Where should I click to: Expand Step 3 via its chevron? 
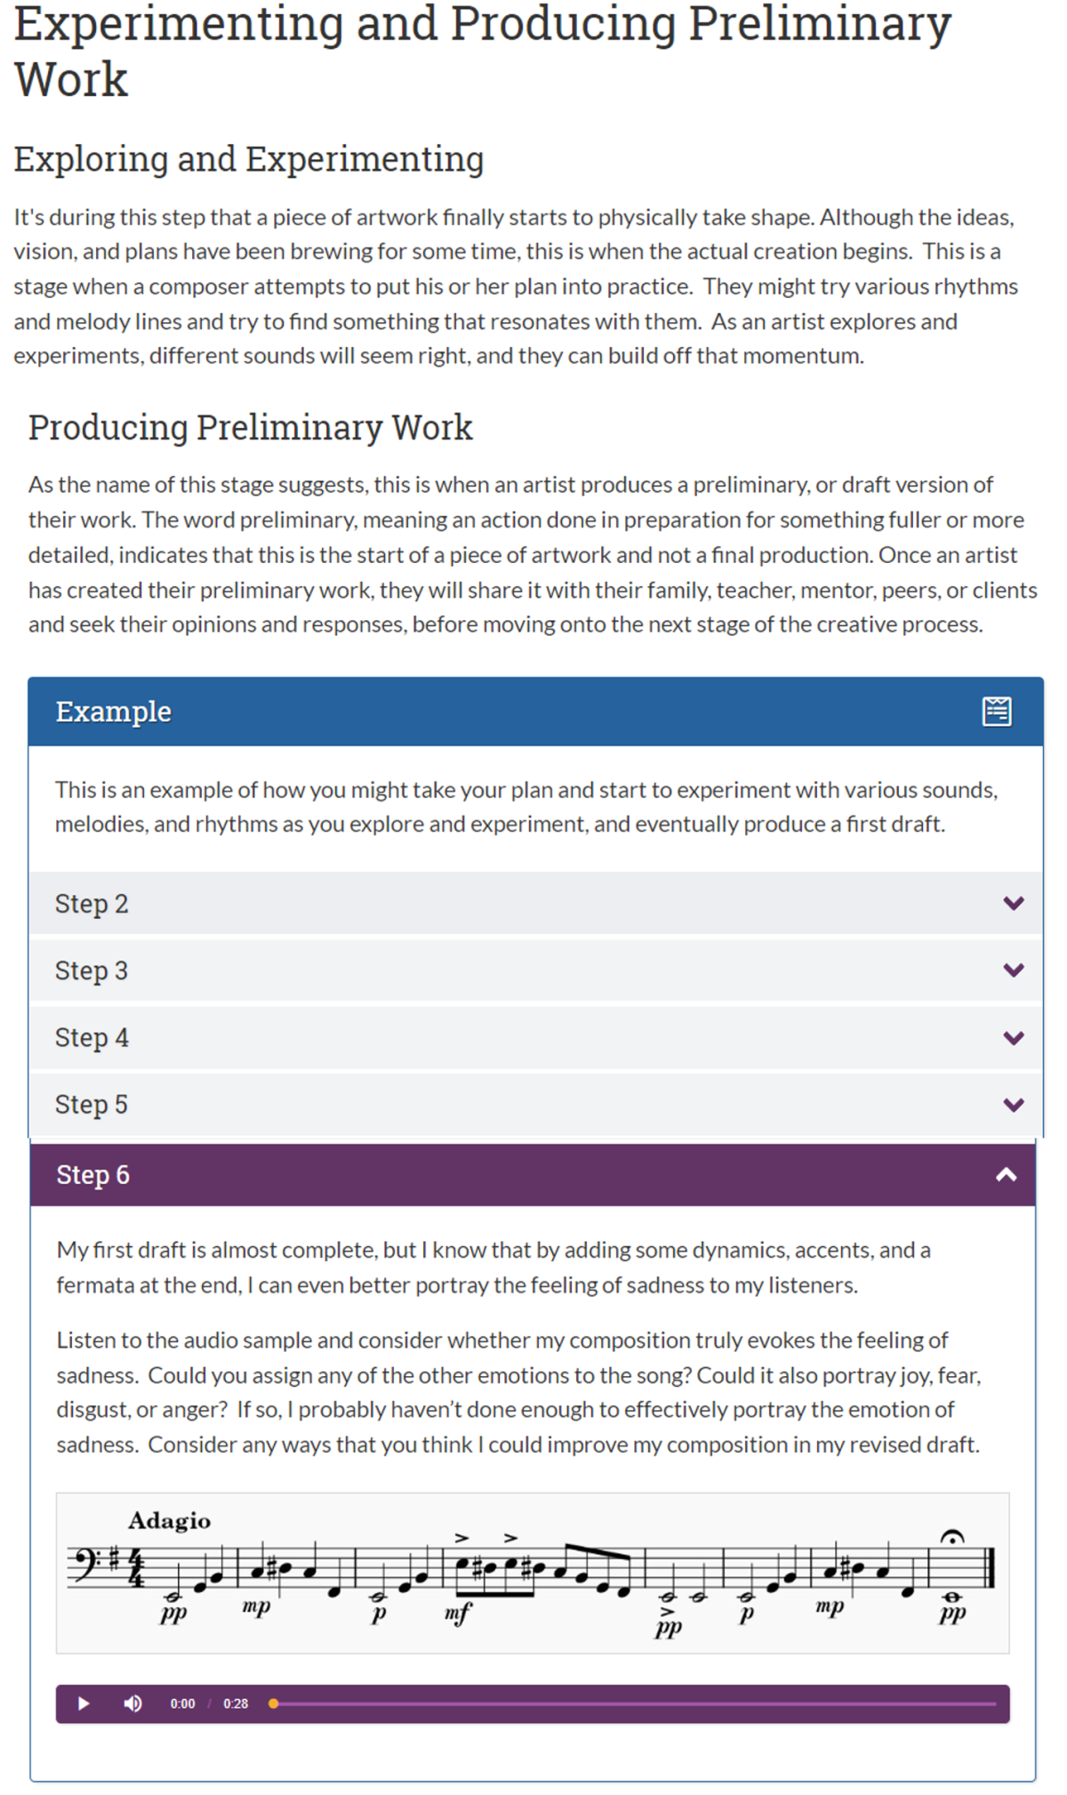pyautogui.click(x=1013, y=970)
